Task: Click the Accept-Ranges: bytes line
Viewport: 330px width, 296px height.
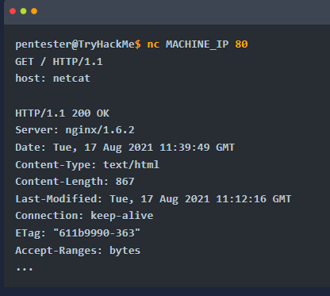Action: click(78, 250)
